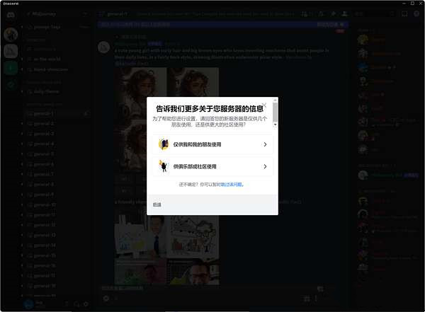Open the explore servers compass icon
Image resolution: width=425 pixels, height=312 pixels.
(x=11, y=85)
